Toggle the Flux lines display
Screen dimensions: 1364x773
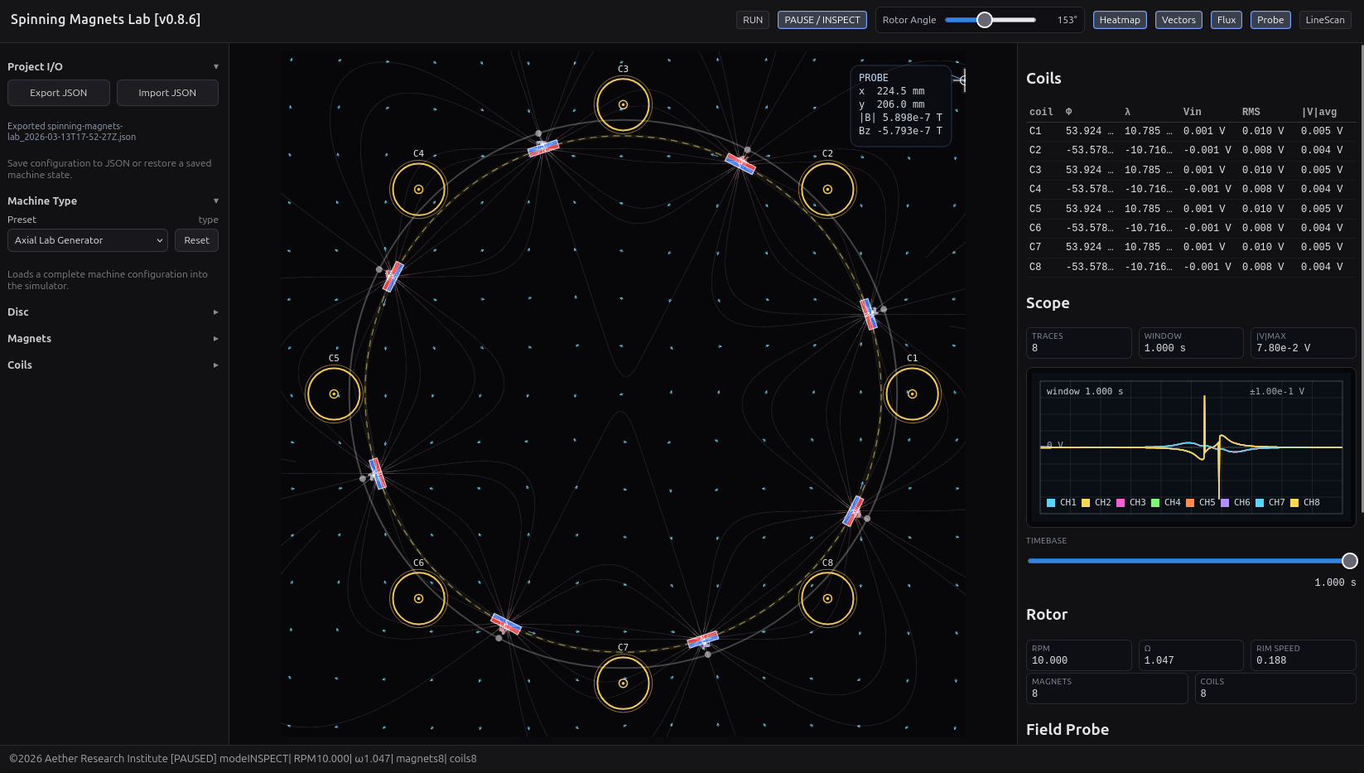(x=1226, y=20)
